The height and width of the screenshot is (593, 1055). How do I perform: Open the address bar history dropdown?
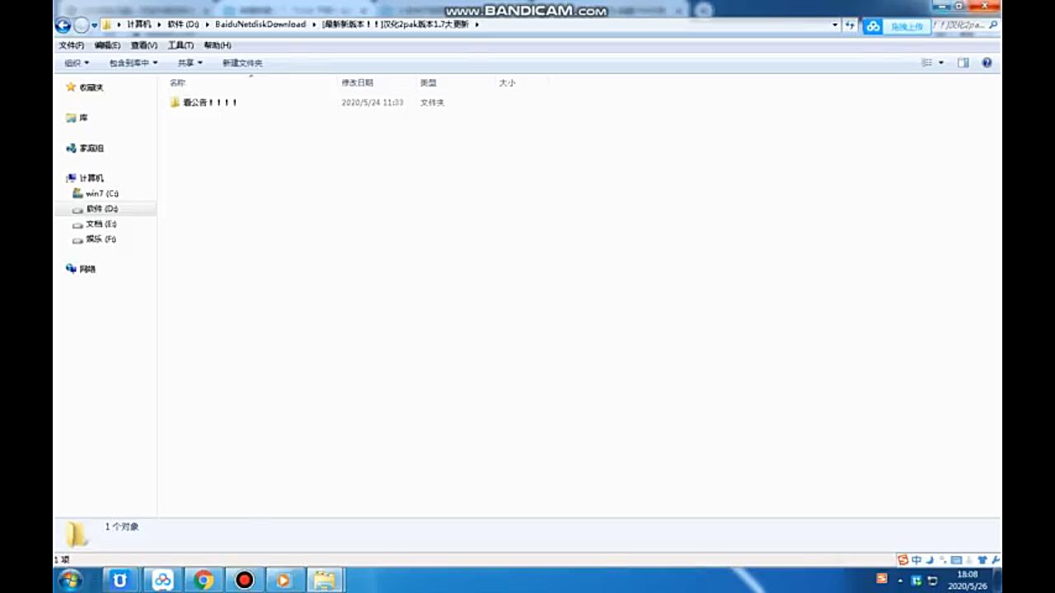coord(835,26)
